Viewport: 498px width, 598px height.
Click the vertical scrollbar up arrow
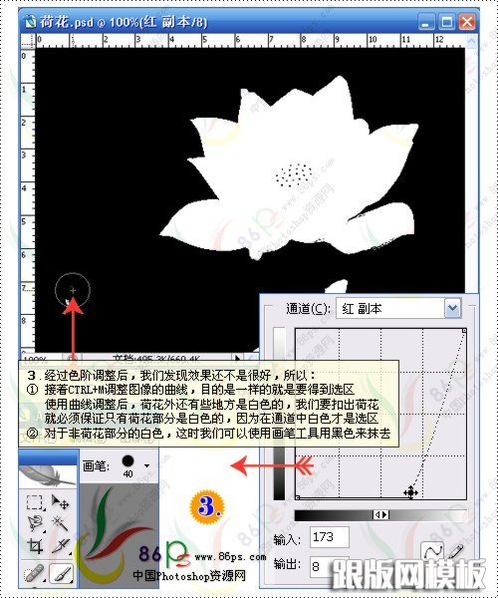pos(471,41)
